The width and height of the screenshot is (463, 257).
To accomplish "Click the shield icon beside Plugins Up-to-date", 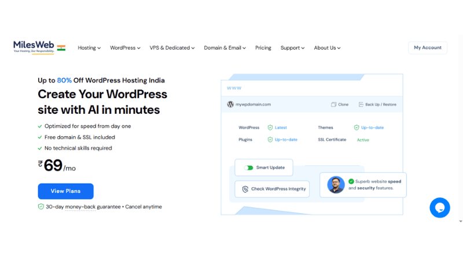I will click(270, 140).
